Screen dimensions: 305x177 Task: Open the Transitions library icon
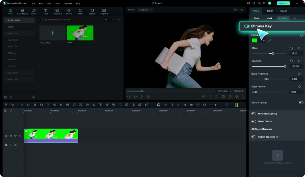(x=57, y=11)
